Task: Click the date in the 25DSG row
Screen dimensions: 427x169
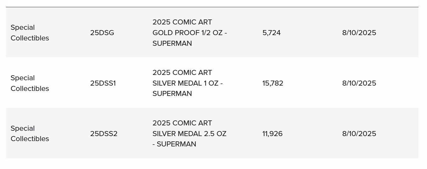Action: 359,33
